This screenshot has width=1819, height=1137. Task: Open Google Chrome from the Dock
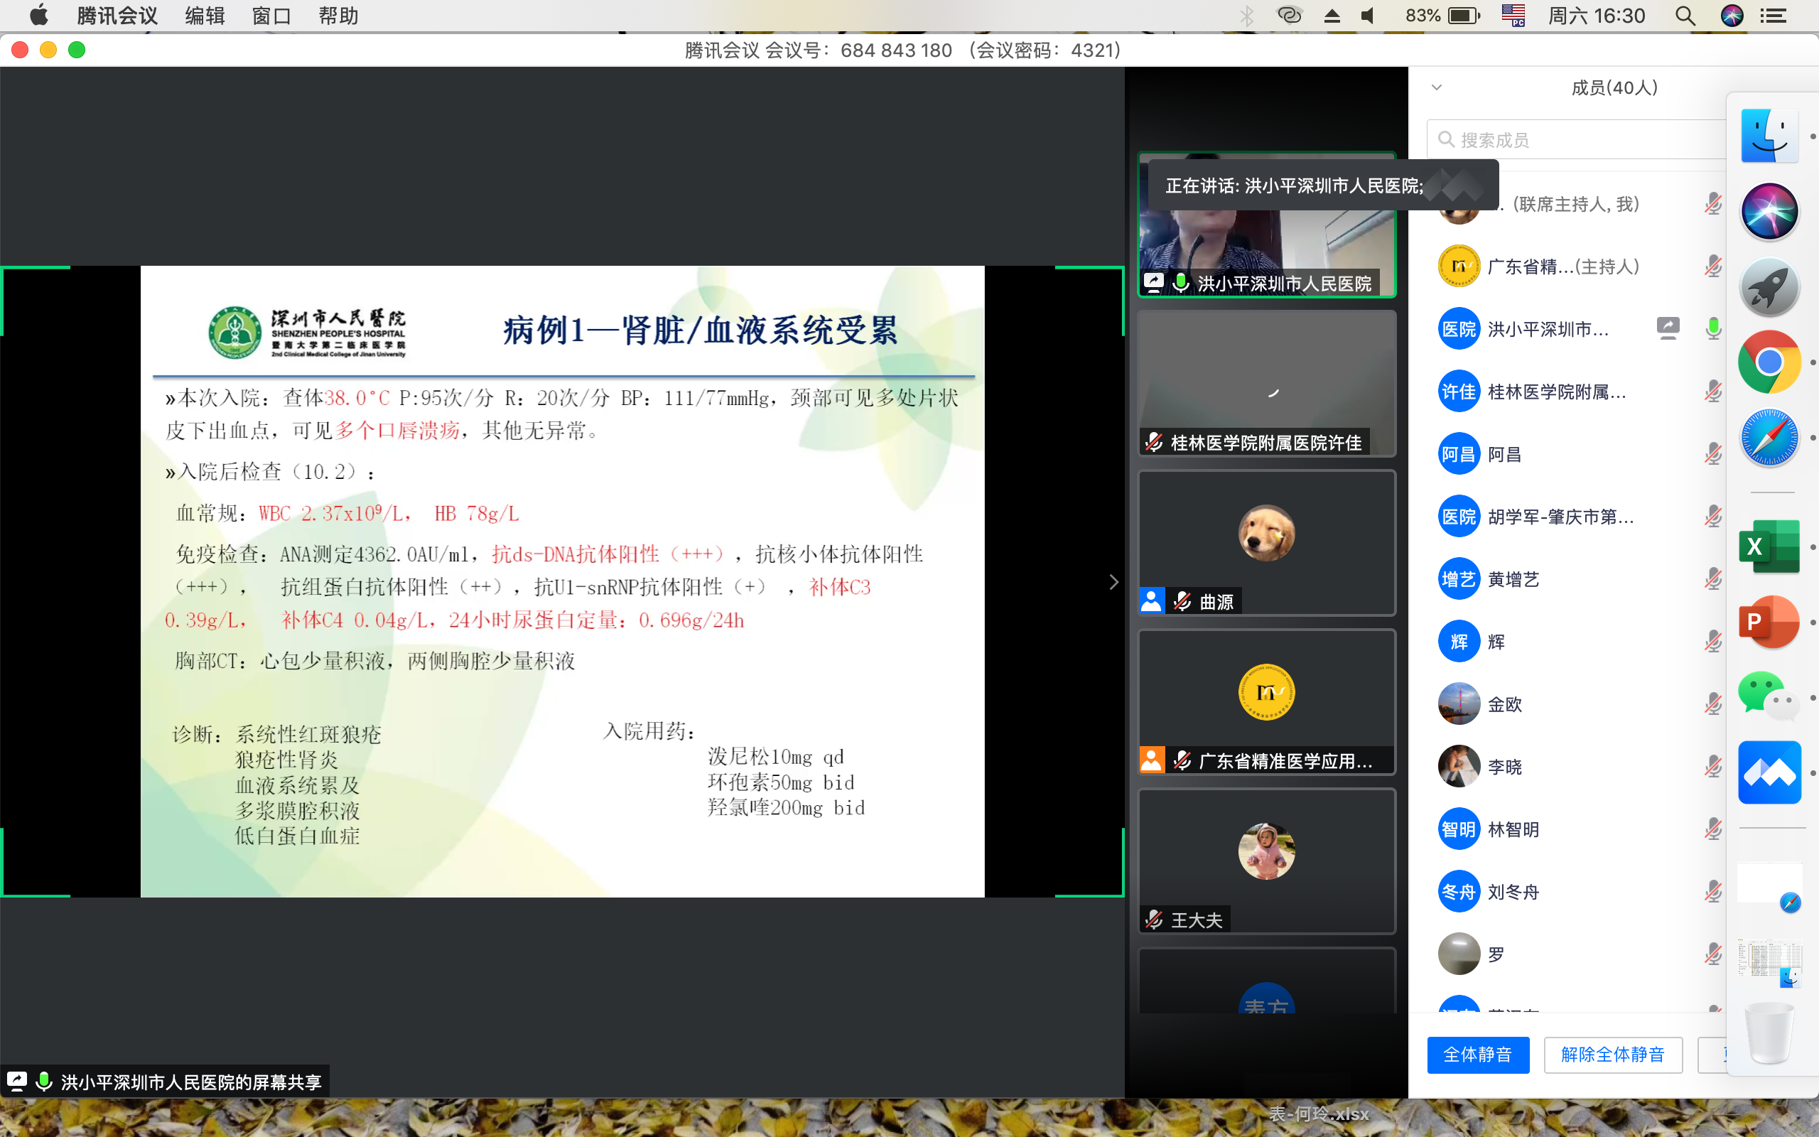(x=1769, y=362)
